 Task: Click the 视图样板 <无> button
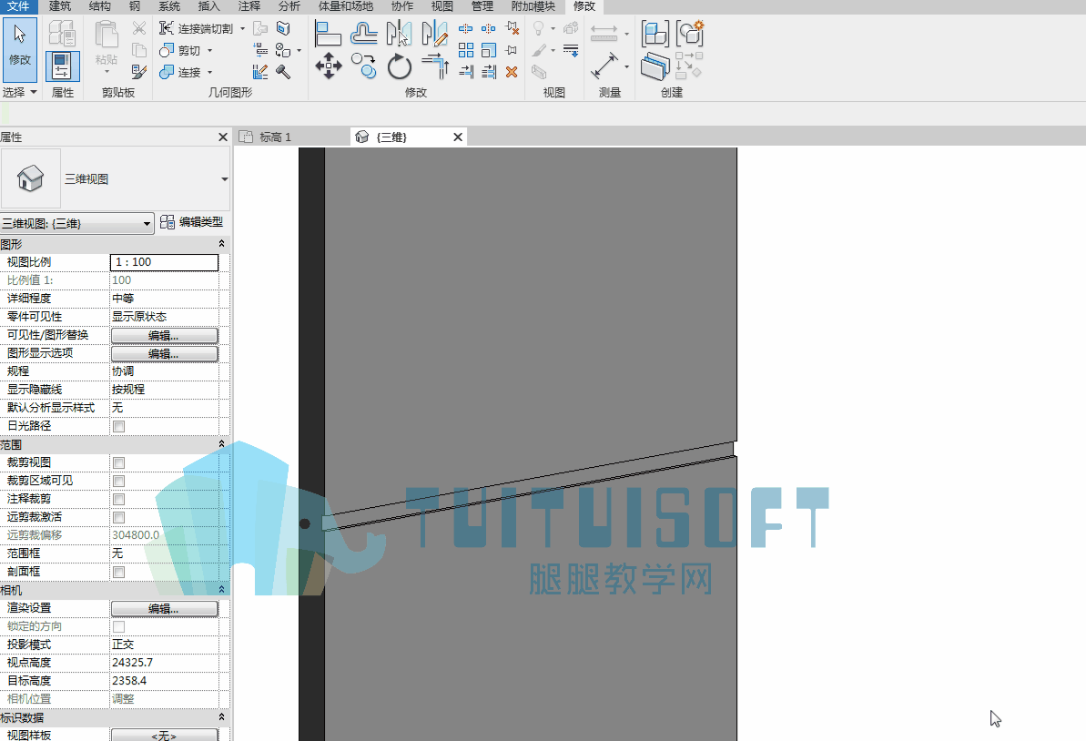point(164,735)
